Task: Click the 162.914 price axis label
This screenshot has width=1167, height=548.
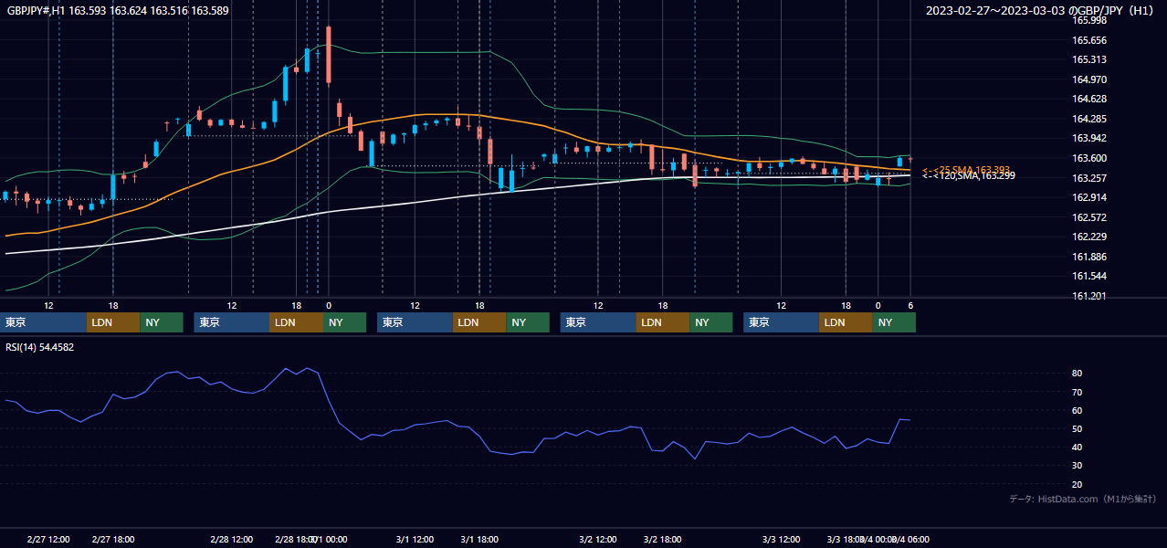Action: tap(1089, 197)
